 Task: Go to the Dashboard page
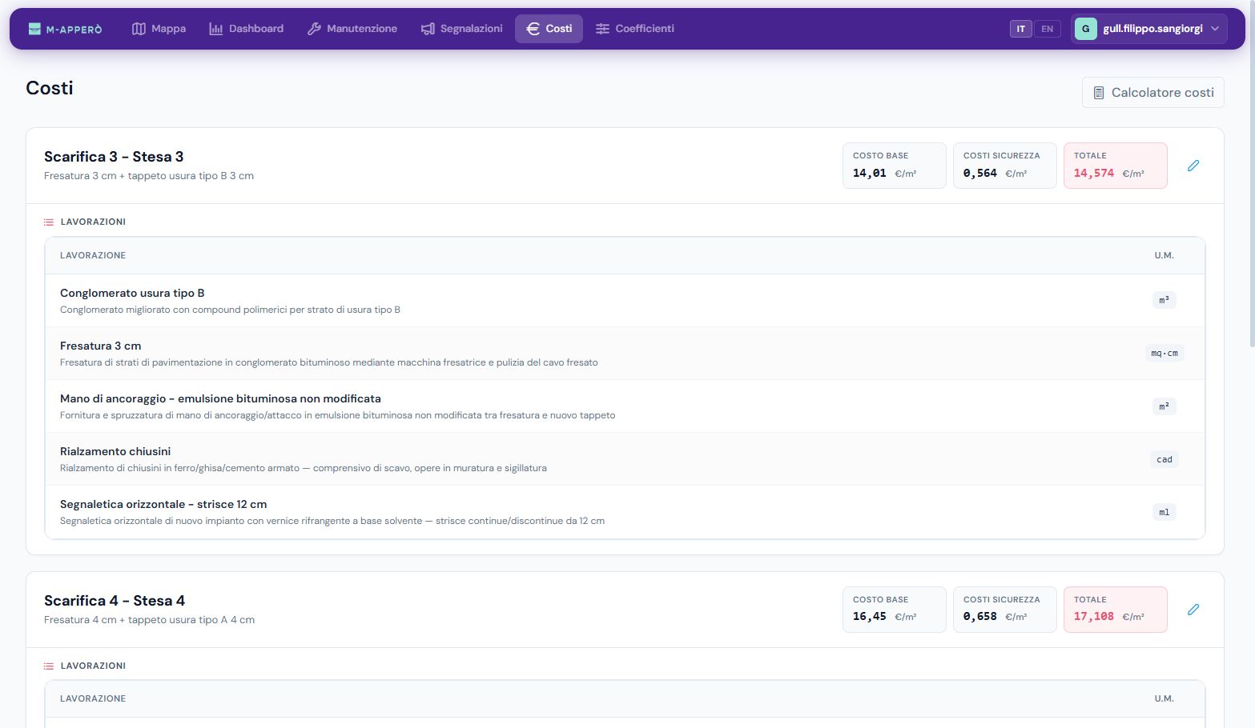click(x=247, y=29)
